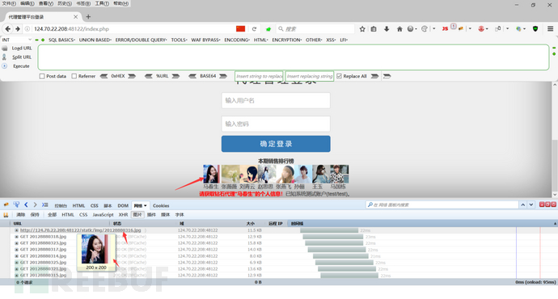The image size is (558, 299).
Task: Open the downloads arrow icon
Action: [x=387, y=29]
